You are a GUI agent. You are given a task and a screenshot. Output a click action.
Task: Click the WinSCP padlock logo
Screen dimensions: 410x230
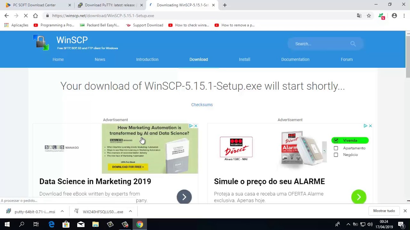[41, 42]
